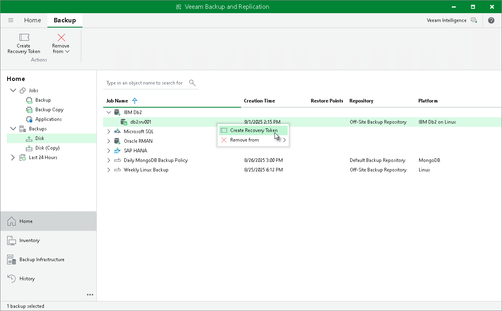Click the red X Remove from ribbon icon
502x311 pixels.
(x=61, y=37)
